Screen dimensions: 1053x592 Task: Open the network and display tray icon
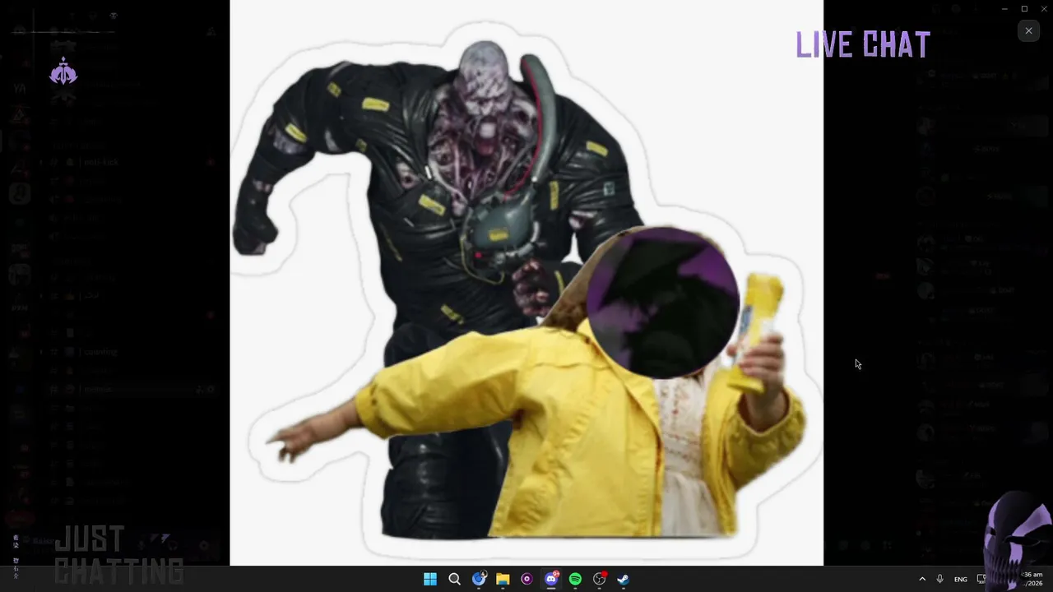(x=981, y=579)
